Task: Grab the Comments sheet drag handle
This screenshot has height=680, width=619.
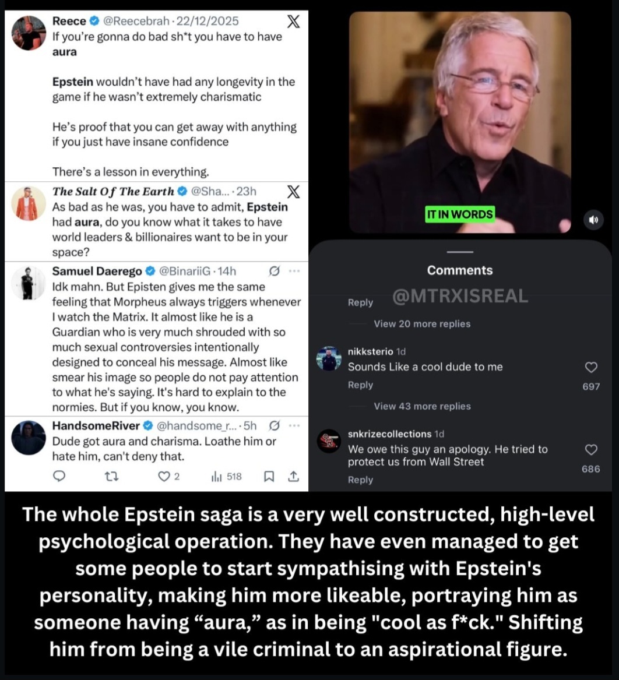Action: click(x=460, y=252)
